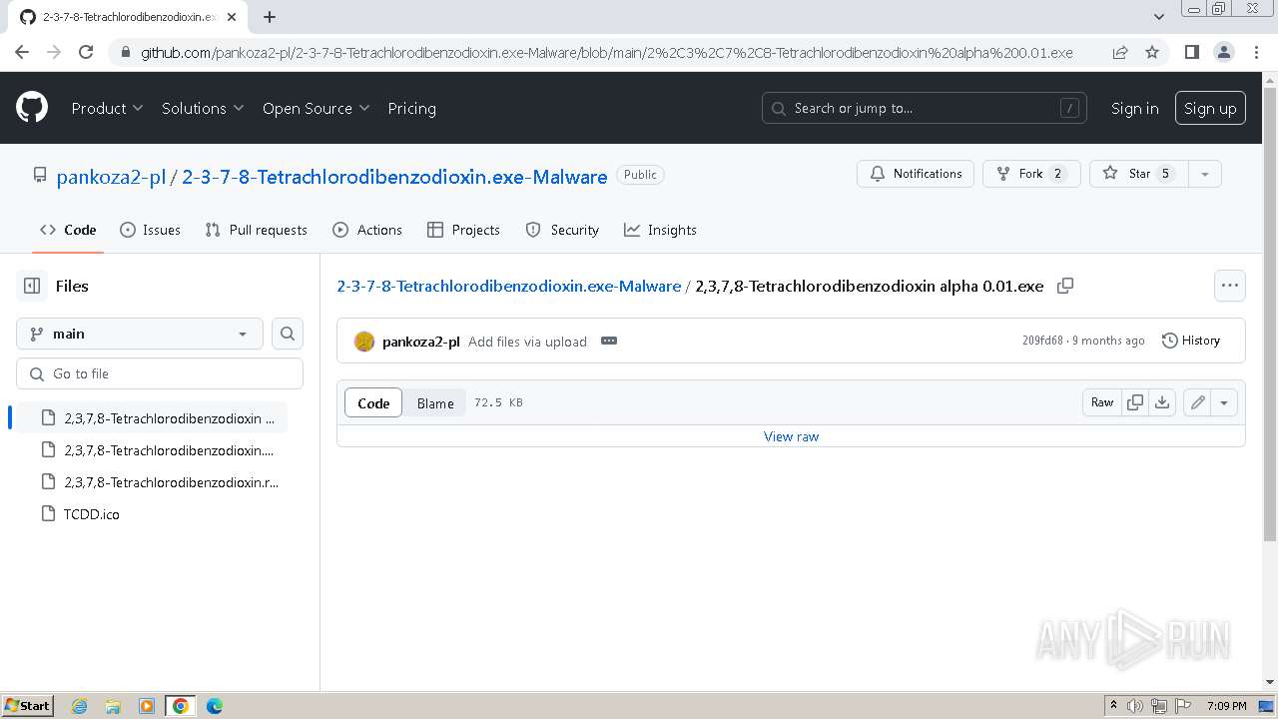Click the Chrome address bar URL
The width and height of the screenshot is (1278, 719).
(607, 52)
